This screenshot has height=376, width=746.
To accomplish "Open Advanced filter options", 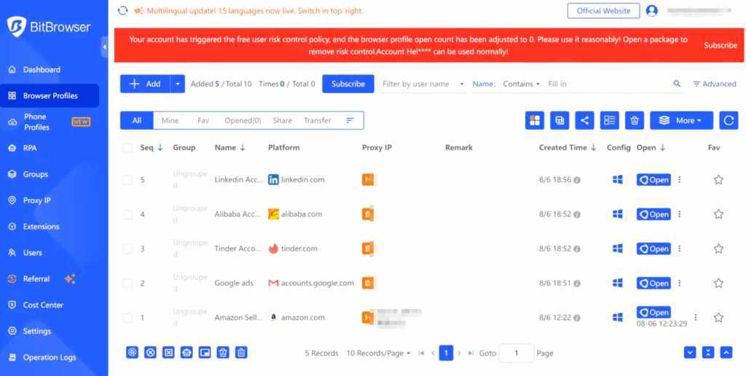I will [714, 84].
